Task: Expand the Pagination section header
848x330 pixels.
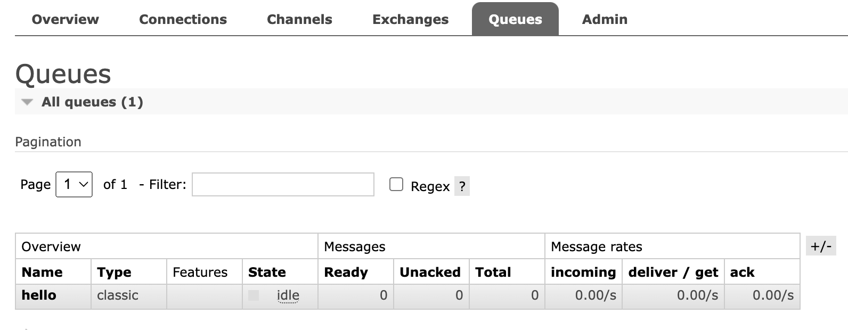Action: point(48,142)
